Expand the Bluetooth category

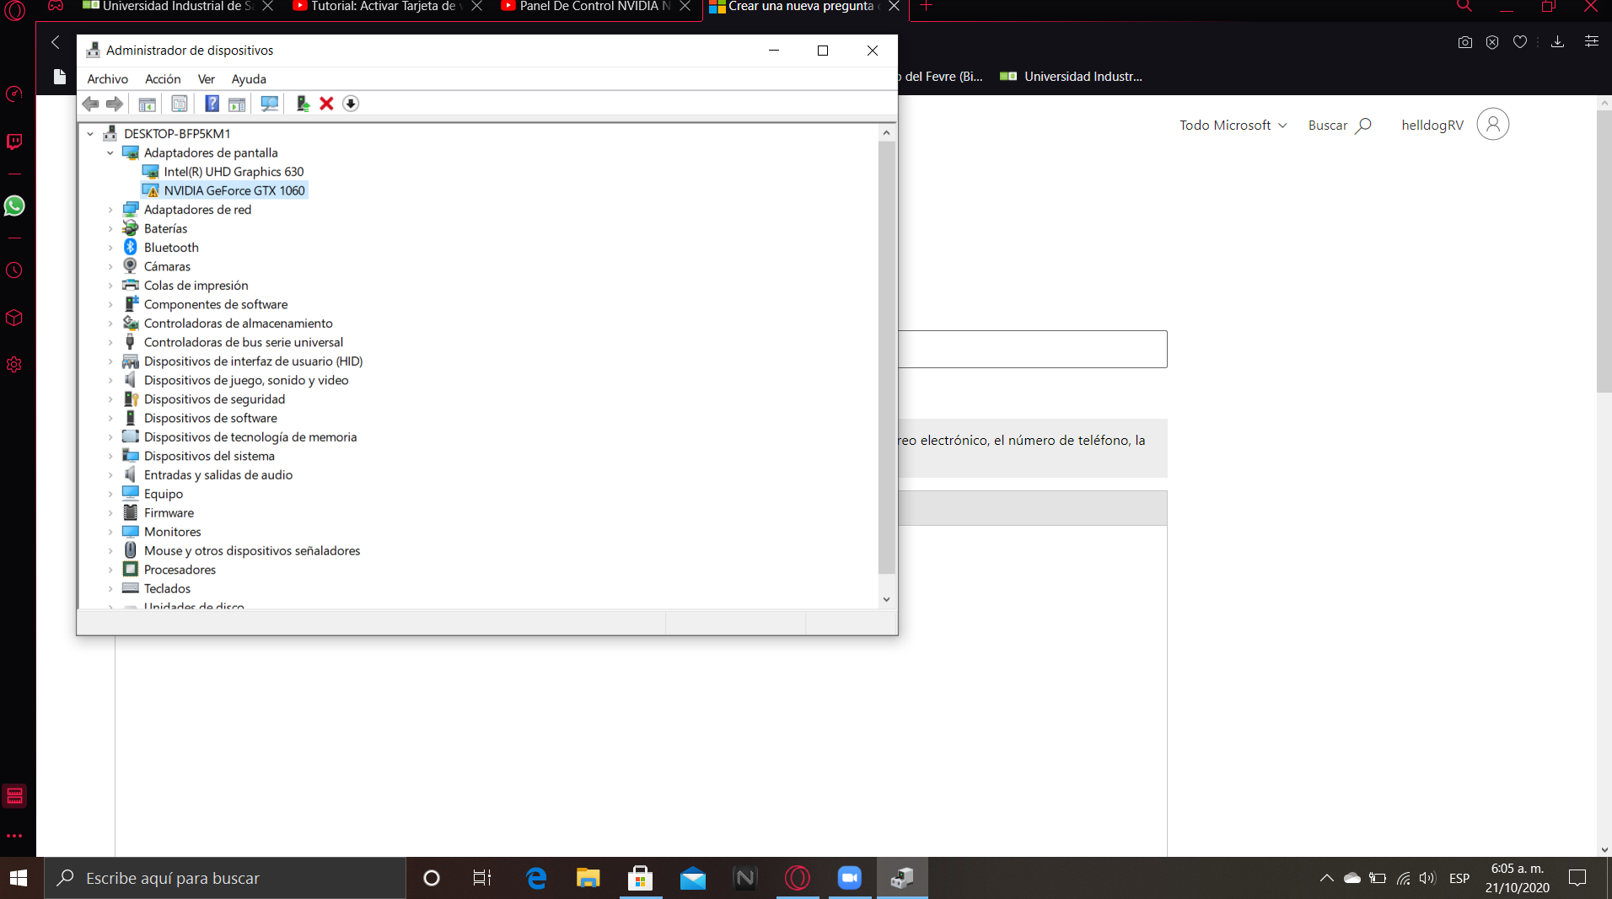click(110, 248)
